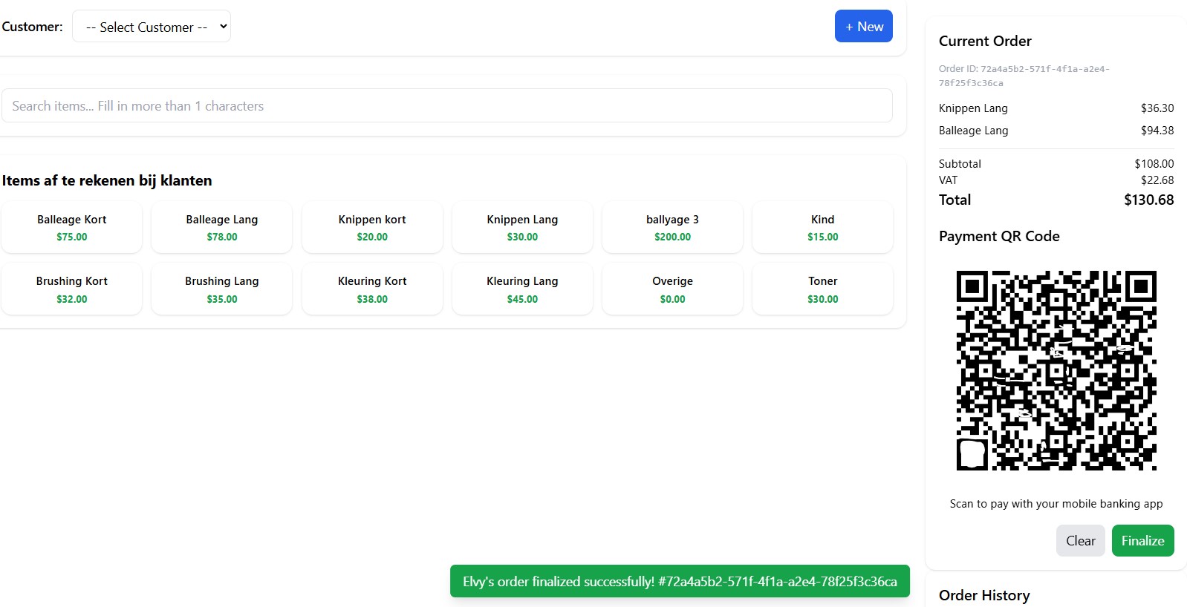The image size is (1187, 607).
Task: Select the Knippen kort item card
Action: click(372, 228)
